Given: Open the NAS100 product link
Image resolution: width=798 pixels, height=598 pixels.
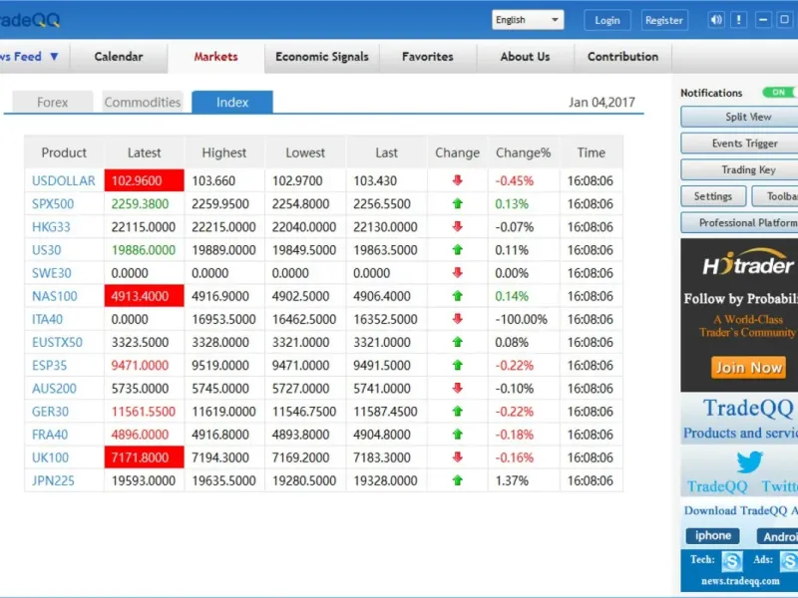Looking at the screenshot, I should [54, 296].
